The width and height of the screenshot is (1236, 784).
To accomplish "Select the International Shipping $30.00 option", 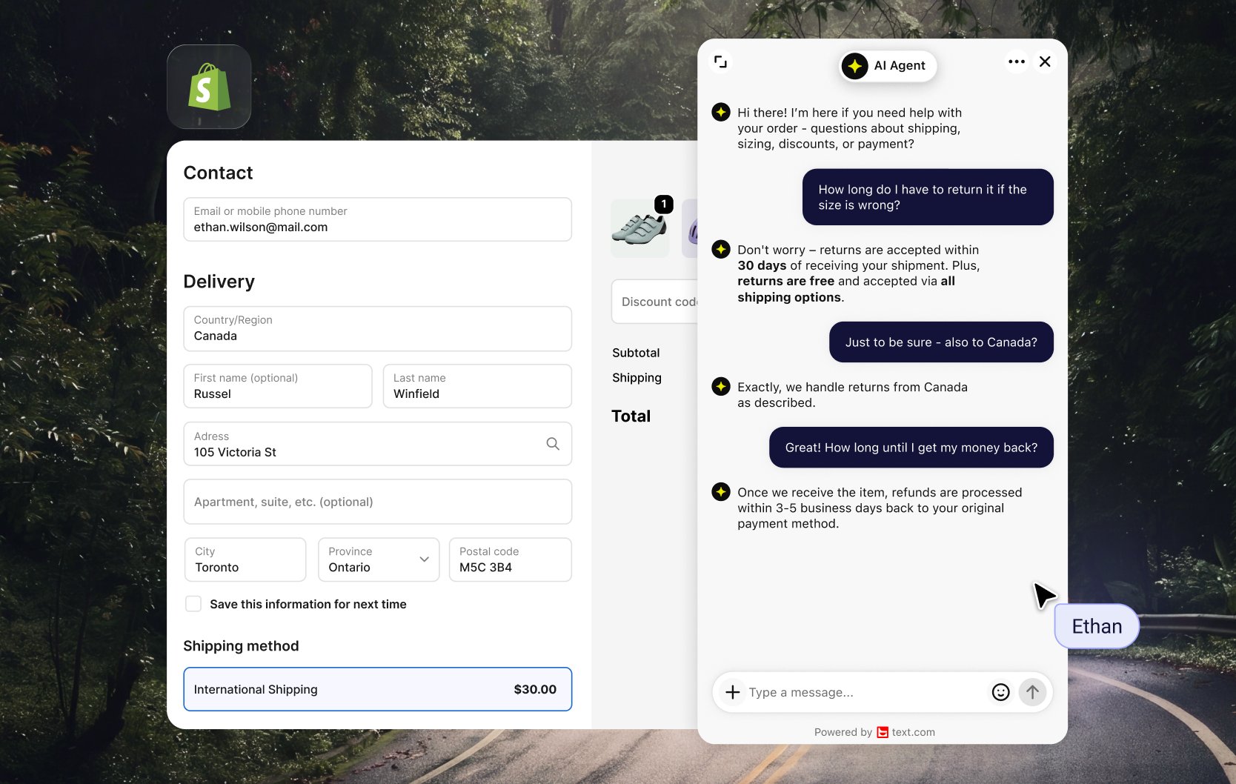I will point(377,689).
